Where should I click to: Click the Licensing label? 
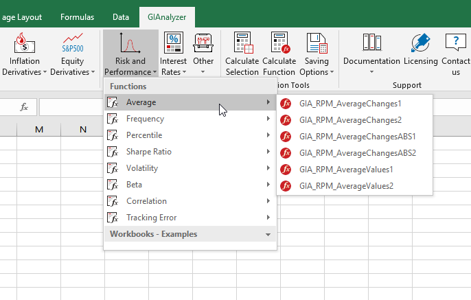421,61
